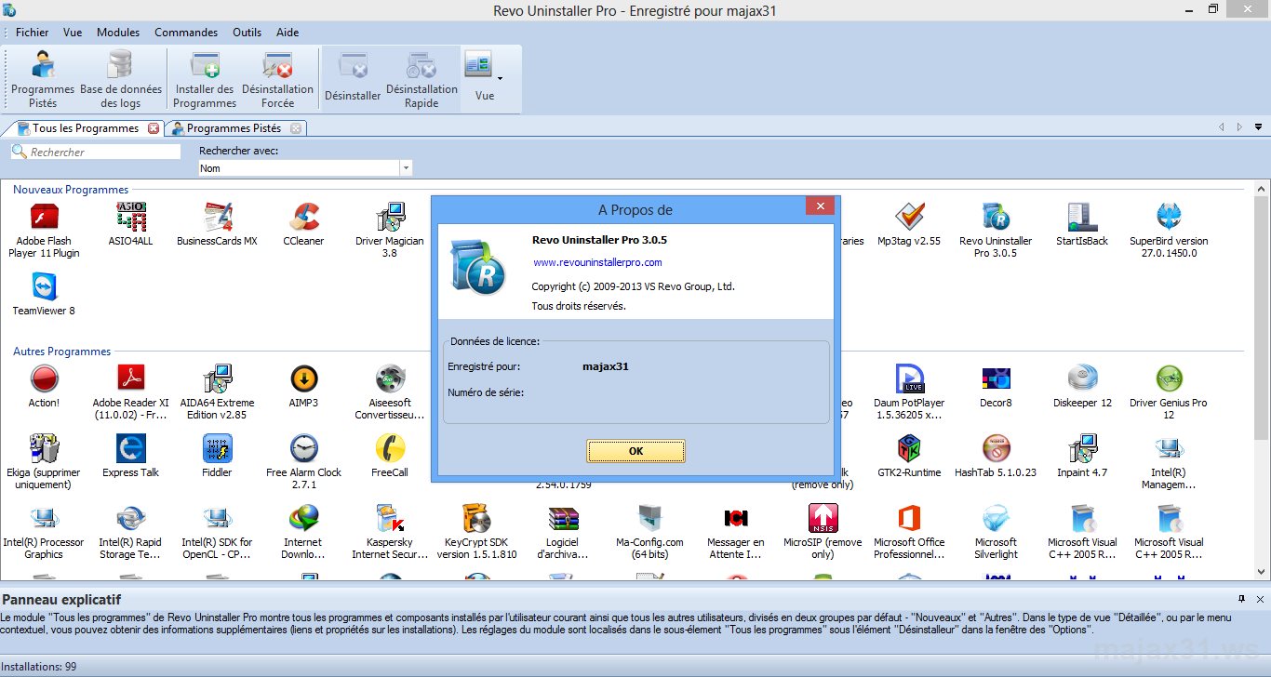Image resolution: width=1271 pixels, height=677 pixels.
Task: Open the Modules menu
Action: click(118, 33)
